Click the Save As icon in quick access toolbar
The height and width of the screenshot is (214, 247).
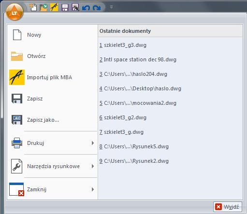(x=75, y=7)
